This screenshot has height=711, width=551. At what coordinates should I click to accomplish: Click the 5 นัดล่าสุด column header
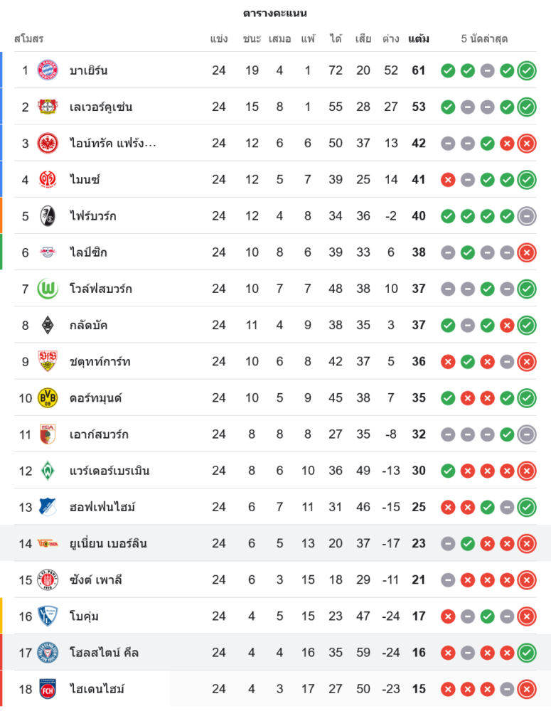click(484, 38)
